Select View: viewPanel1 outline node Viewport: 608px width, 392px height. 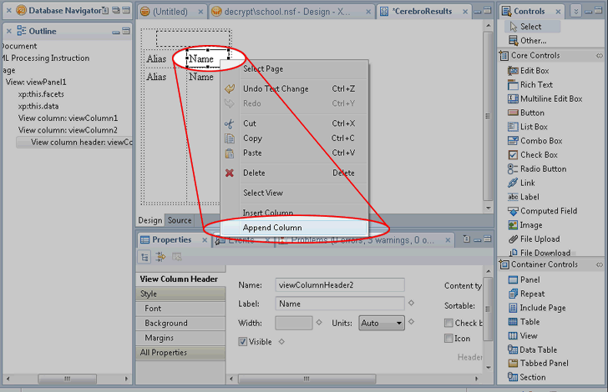[36, 82]
